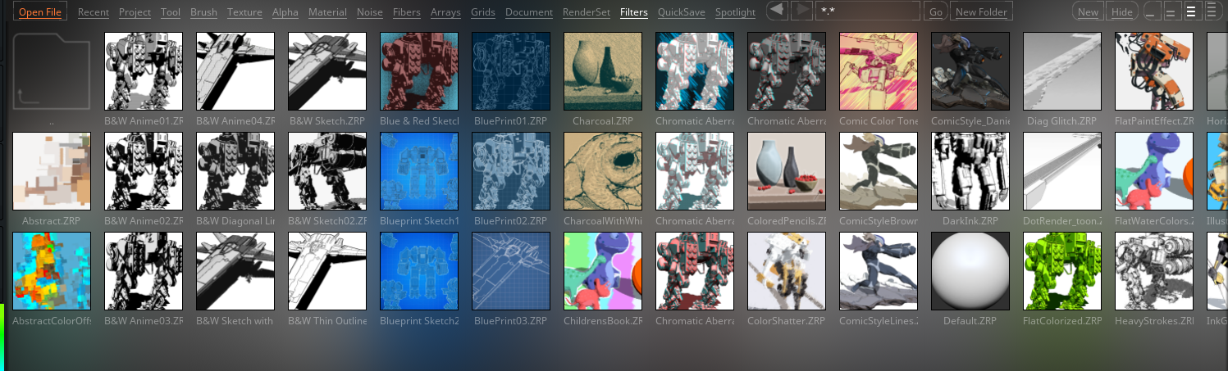Go forward with the right arrow button

coord(801,11)
